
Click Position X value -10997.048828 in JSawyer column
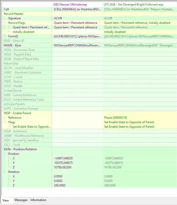coord(63,158)
